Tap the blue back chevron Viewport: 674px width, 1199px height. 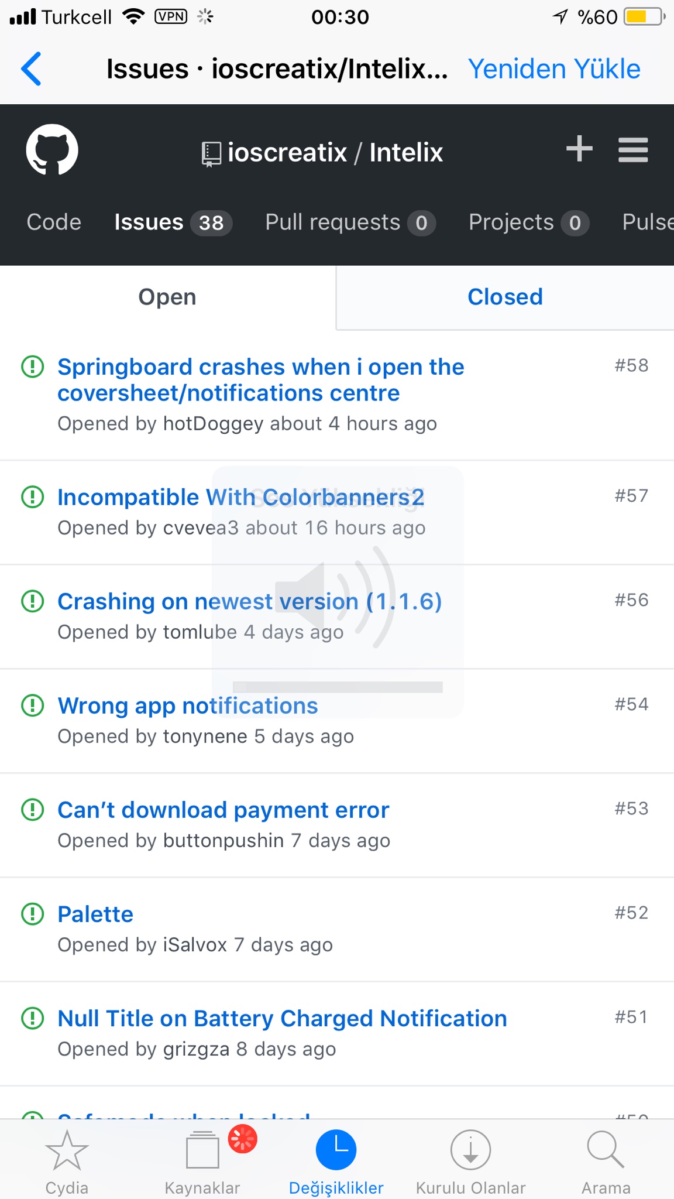[x=32, y=69]
